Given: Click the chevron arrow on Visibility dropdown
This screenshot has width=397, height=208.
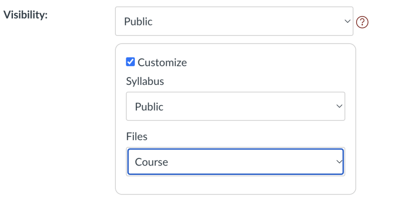Looking at the screenshot, I should (347, 21).
